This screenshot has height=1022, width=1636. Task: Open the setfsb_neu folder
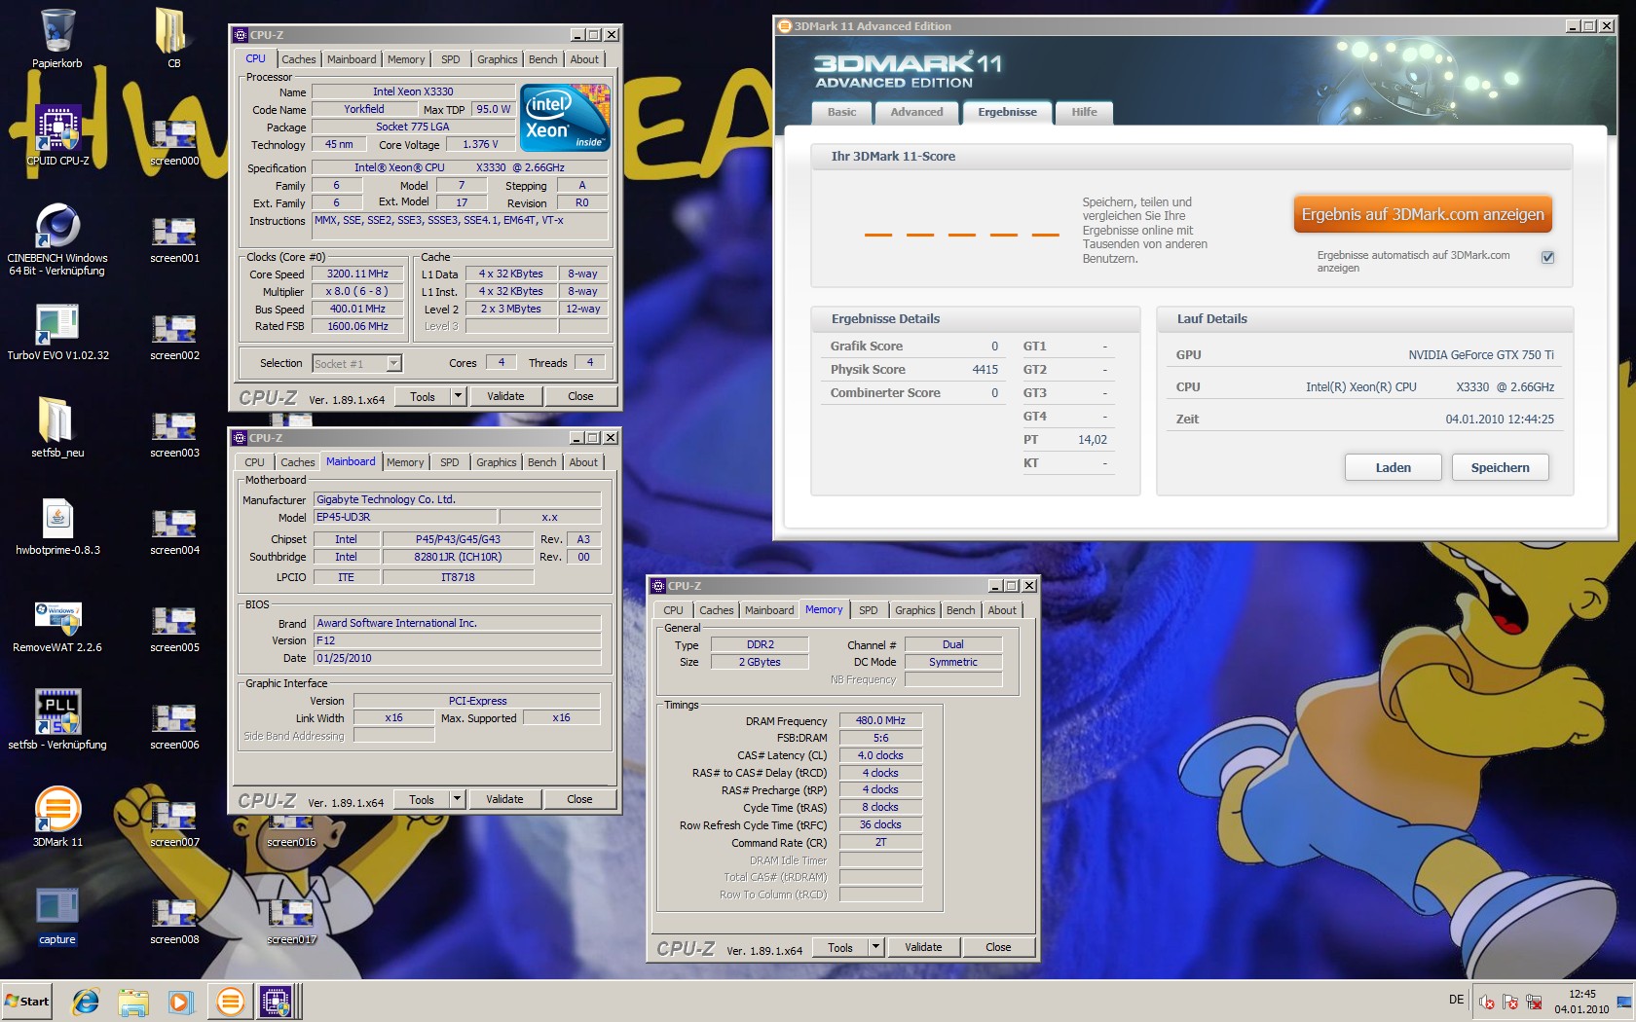click(57, 428)
